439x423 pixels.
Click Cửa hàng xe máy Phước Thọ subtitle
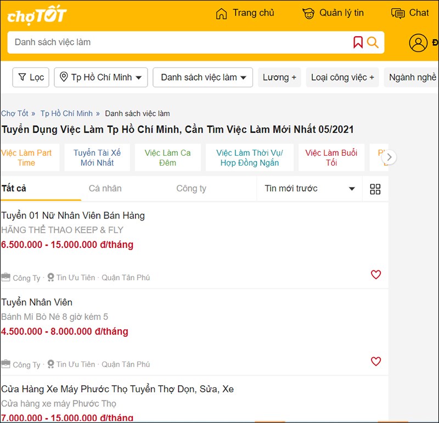pyautogui.click(x=59, y=404)
